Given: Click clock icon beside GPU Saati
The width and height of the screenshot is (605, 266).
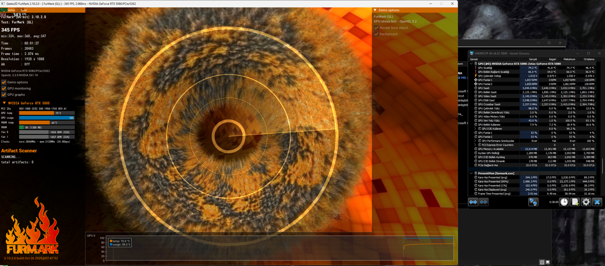Looking at the screenshot, I should pos(476,88).
